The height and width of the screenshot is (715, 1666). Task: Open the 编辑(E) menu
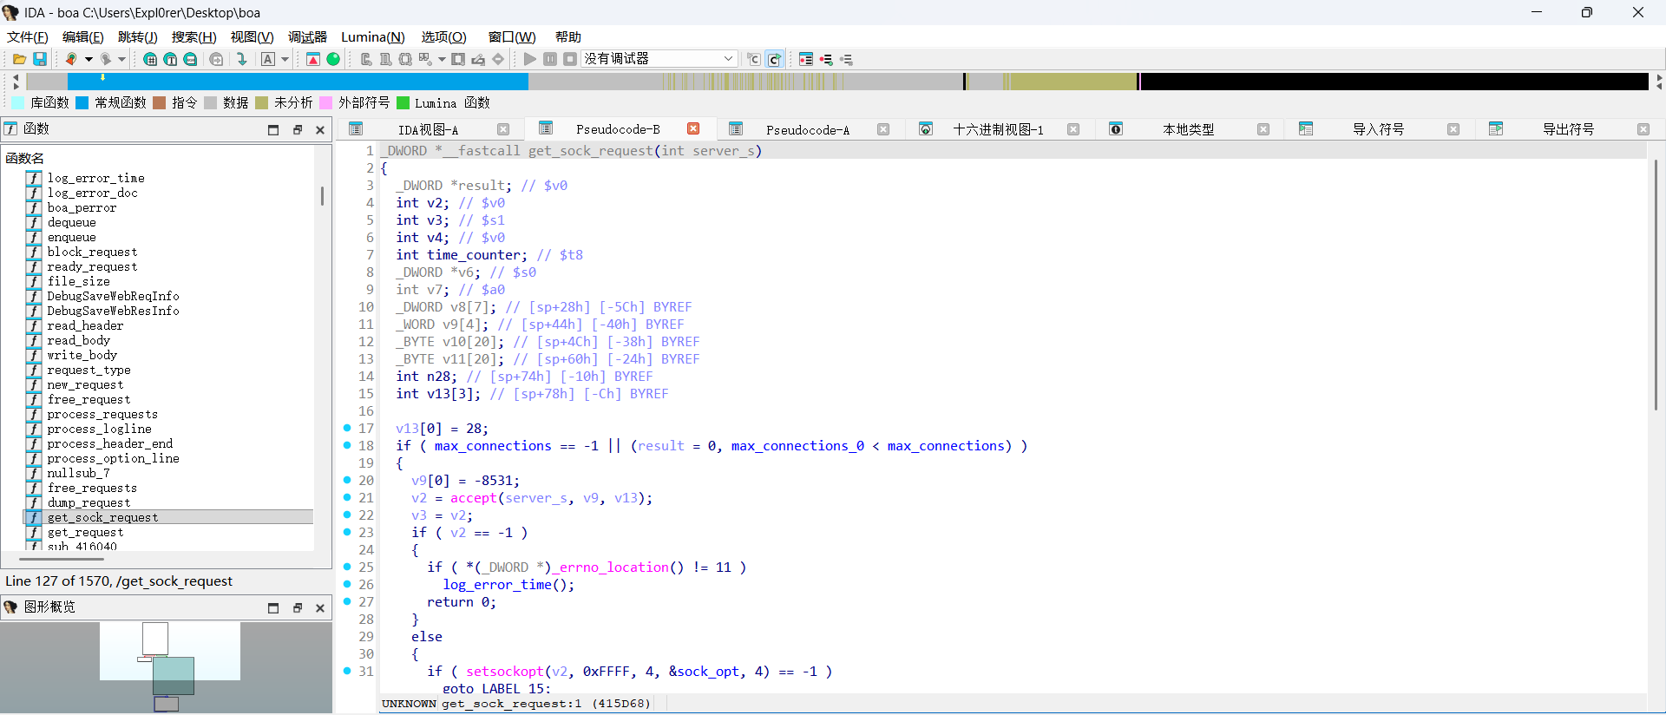click(x=82, y=36)
